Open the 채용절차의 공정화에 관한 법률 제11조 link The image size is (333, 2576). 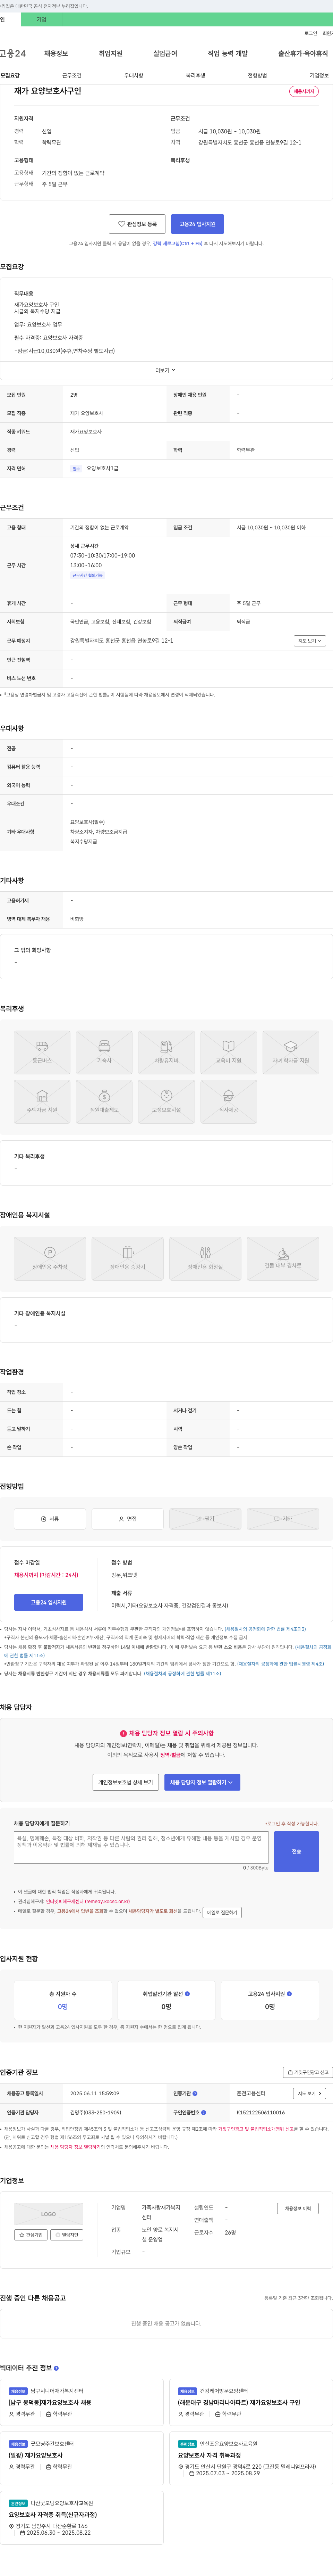[182, 1674]
